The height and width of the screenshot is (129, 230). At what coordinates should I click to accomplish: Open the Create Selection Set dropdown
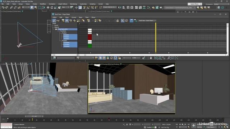(x=110, y=7)
